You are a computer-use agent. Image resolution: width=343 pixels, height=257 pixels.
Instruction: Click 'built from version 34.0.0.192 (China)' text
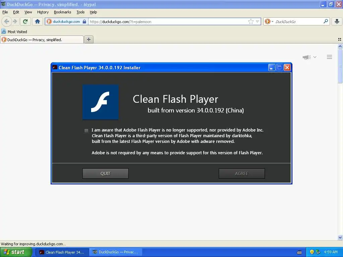pyautogui.click(x=196, y=110)
